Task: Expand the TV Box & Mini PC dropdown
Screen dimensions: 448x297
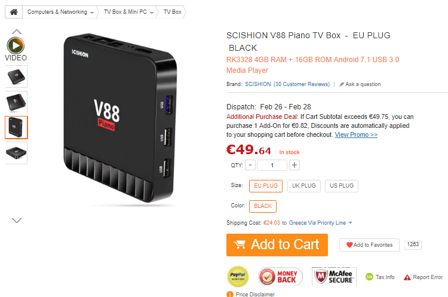Action: pos(152,13)
